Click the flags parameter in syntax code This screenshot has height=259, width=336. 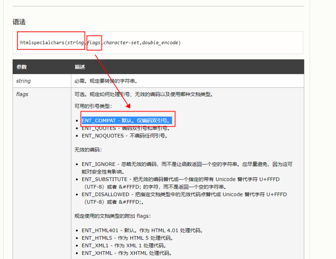coord(94,43)
